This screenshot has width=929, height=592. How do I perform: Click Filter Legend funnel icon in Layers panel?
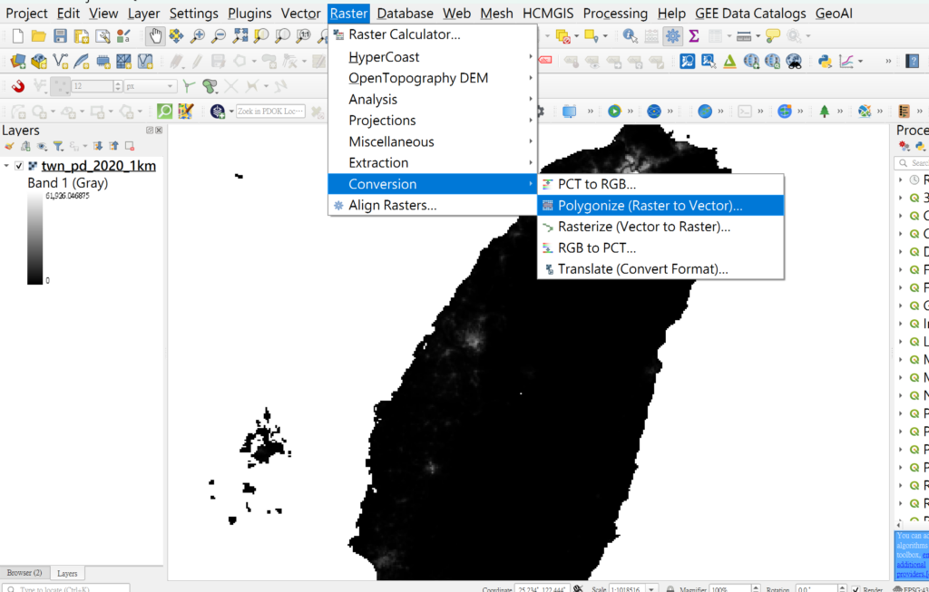click(x=58, y=146)
